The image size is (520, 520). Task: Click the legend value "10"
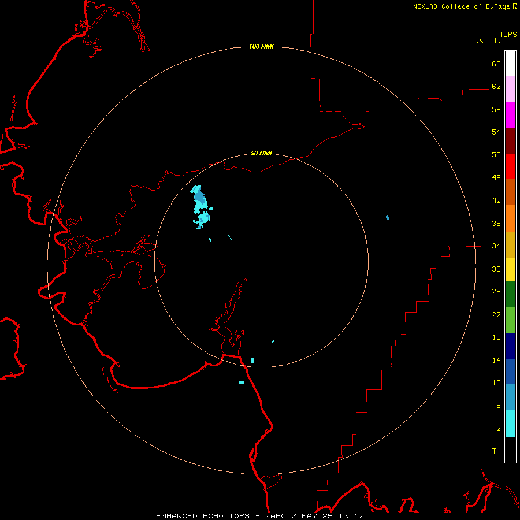(x=496, y=382)
